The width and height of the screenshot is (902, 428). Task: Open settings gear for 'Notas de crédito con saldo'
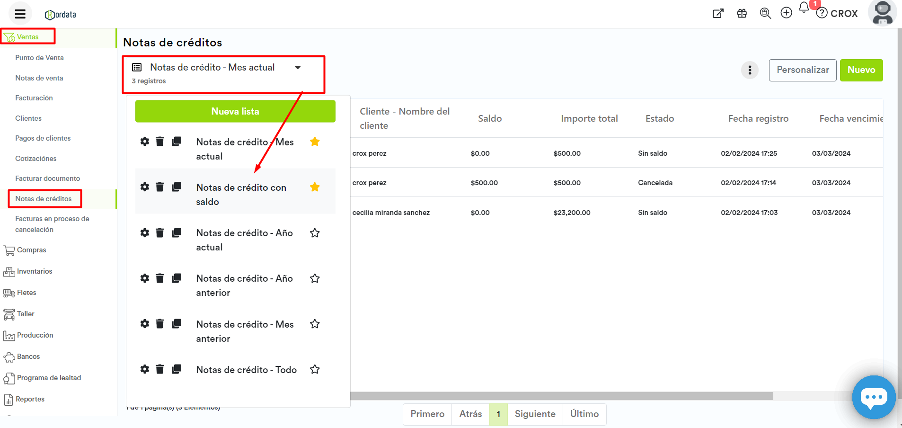pos(145,187)
